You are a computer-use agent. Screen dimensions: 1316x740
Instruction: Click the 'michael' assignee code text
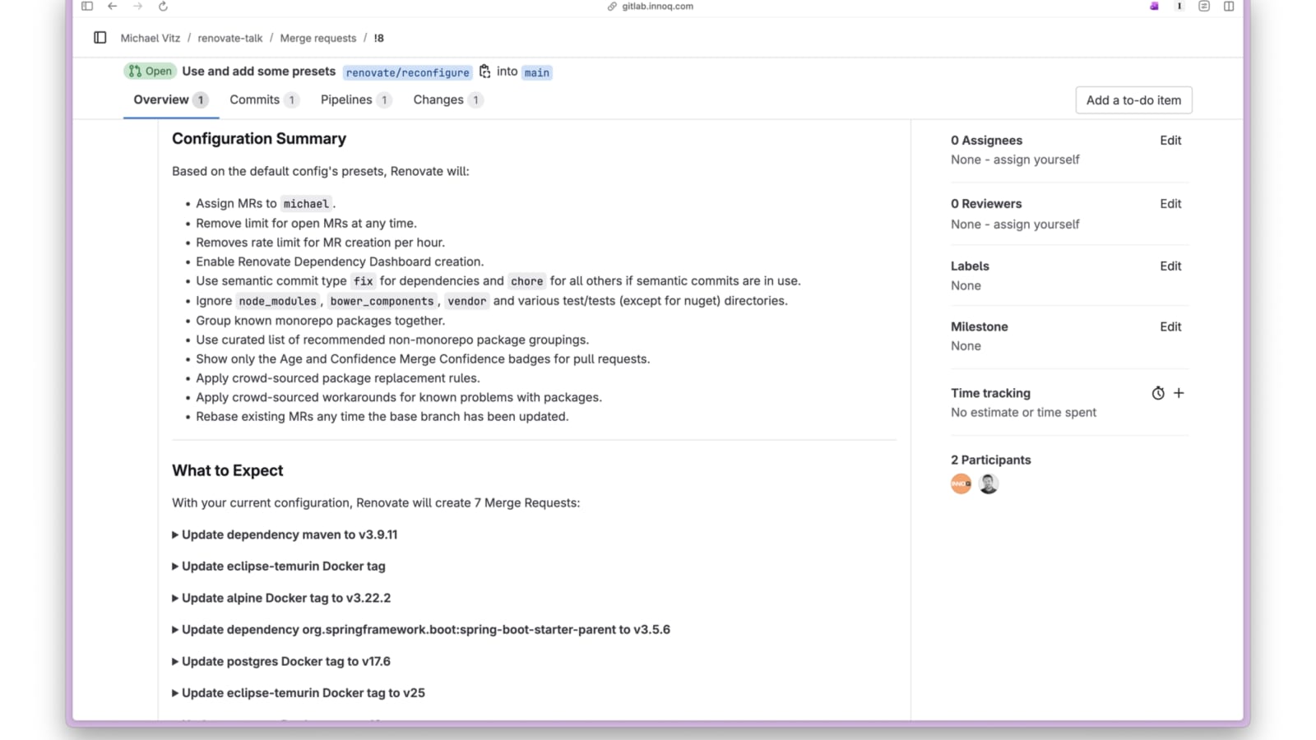click(x=306, y=204)
